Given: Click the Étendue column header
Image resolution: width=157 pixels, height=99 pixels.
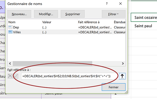Looking at the screenshot, I should (119, 22).
